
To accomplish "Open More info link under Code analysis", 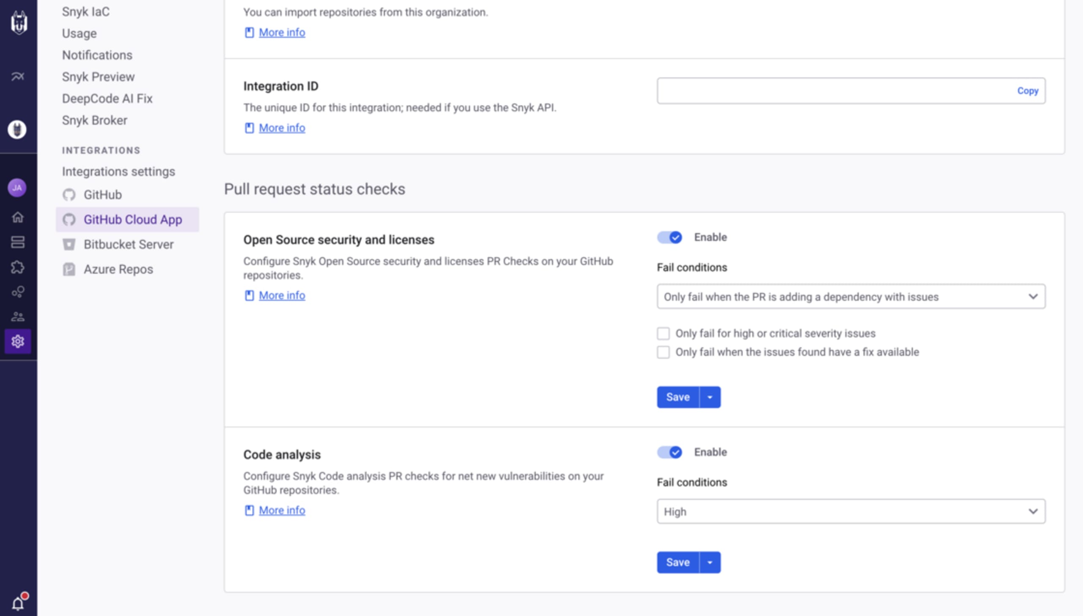I will [282, 510].
